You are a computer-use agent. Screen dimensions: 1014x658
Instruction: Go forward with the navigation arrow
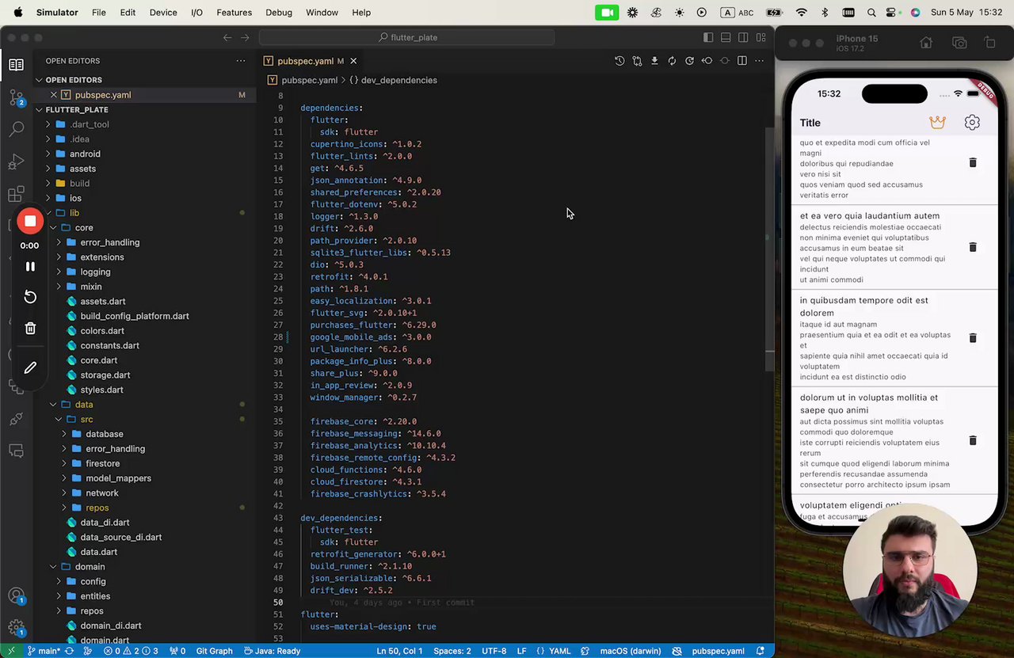point(245,37)
